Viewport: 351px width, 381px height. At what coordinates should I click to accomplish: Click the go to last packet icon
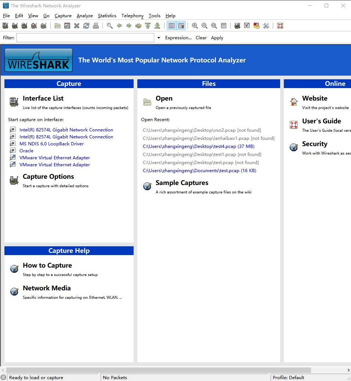click(x=157, y=26)
